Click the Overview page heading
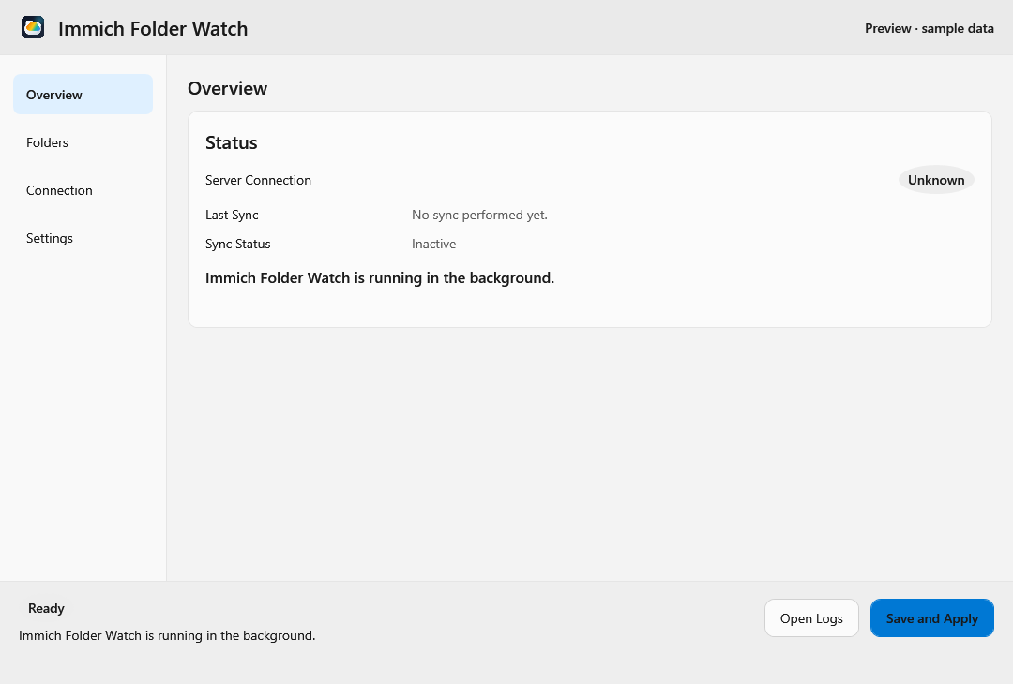Image resolution: width=1013 pixels, height=684 pixels. [227, 88]
